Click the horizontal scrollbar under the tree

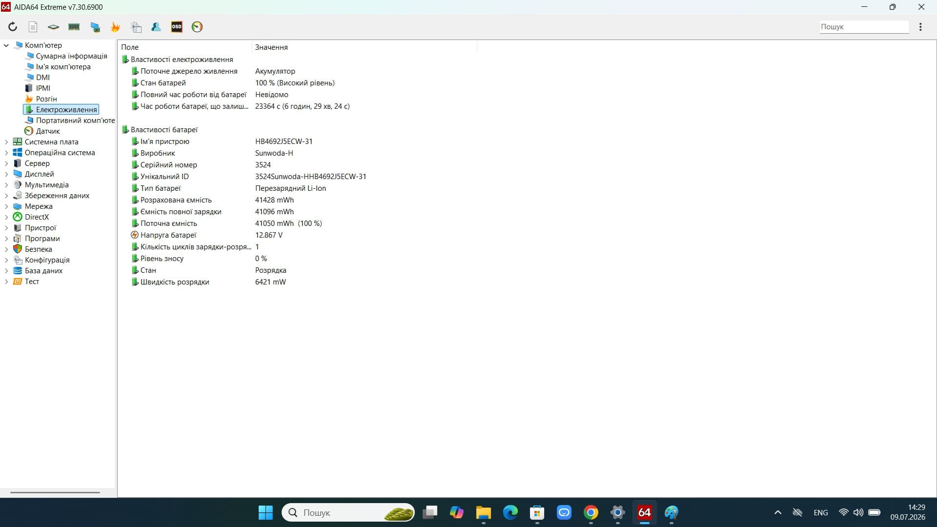[x=55, y=492]
